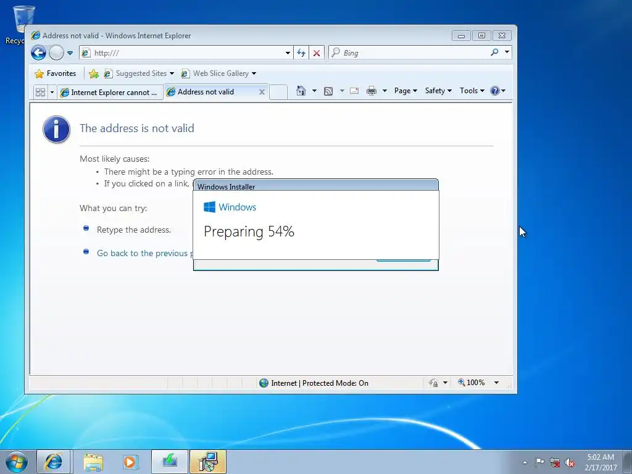Expand the Web Slice Gallery dropdown arrow
Image resolution: width=632 pixels, height=474 pixels.
pyautogui.click(x=254, y=73)
